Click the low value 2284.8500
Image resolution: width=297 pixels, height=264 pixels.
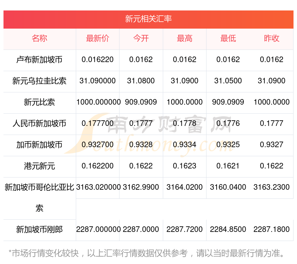pos(228,229)
